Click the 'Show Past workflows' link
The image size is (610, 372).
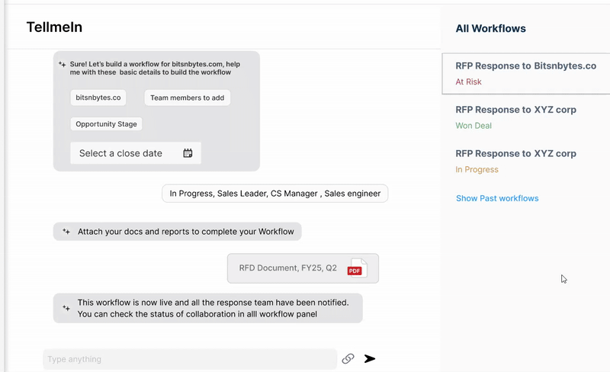coord(497,198)
